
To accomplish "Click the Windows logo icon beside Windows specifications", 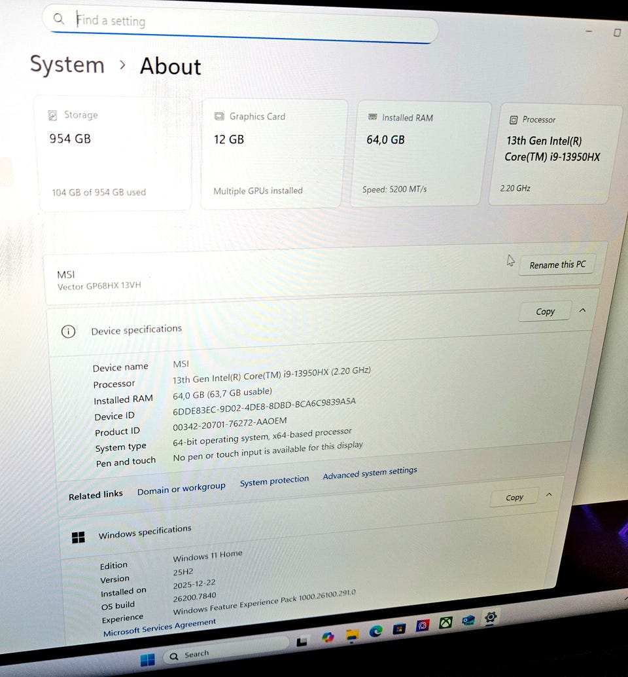I will coord(78,537).
